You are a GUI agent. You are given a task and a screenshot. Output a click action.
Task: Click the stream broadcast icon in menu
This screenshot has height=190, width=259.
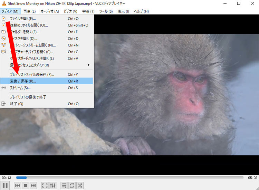pyautogui.click(x=3, y=87)
